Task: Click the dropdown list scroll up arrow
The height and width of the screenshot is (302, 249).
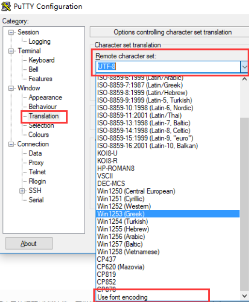Action: point(244,79)
